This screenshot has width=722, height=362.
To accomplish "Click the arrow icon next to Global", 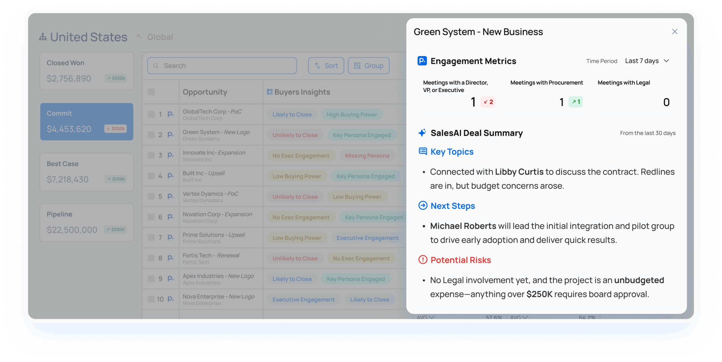I will tap(139, 37).
